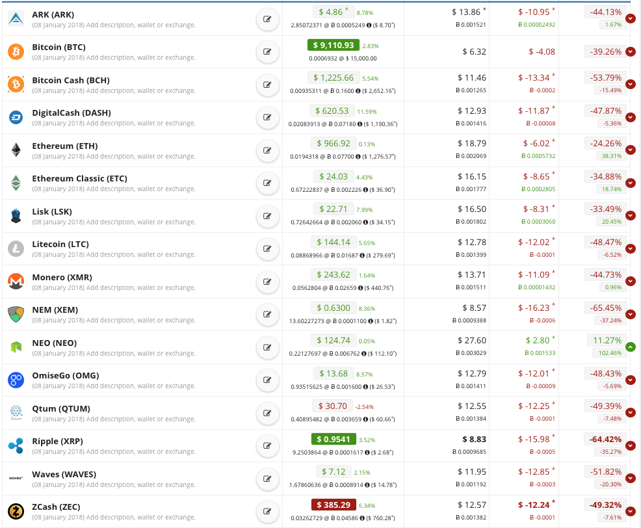Edit the NEM (XEM) entry
This screenshot has width=641, height=528.
(x=267, y=314)
